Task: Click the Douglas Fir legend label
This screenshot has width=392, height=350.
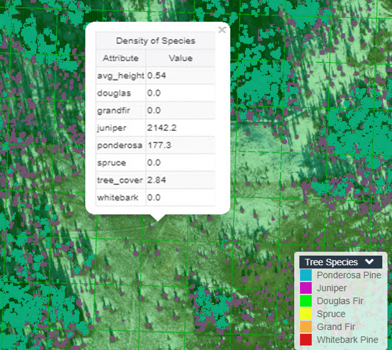Action: tap(340, 301)
